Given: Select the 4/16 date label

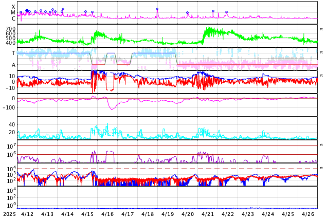Looking at the screenshot, I should (107, 214).
